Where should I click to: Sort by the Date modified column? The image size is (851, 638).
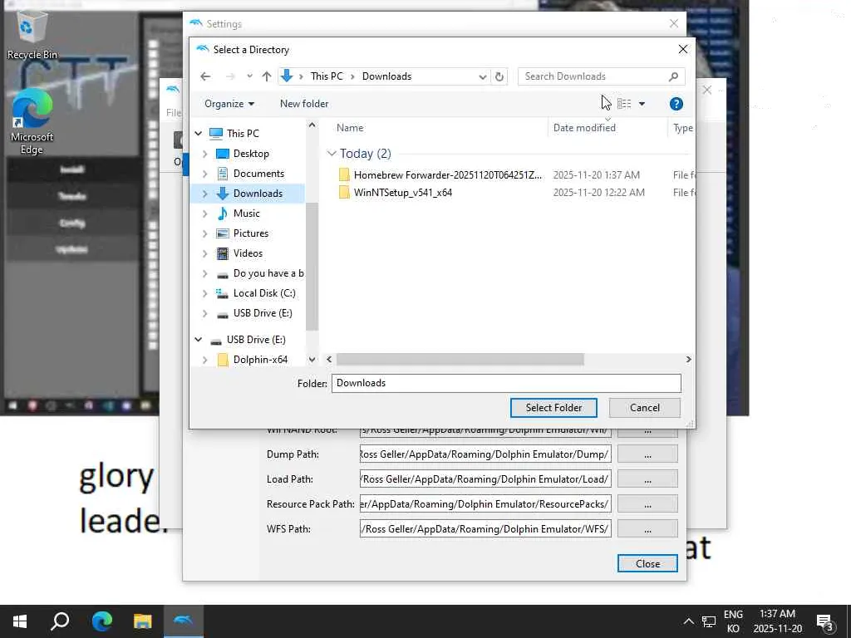tap(584, 128)
